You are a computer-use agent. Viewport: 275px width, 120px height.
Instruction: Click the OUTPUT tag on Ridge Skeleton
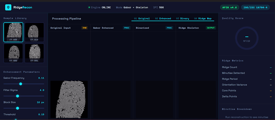coord(211,28)
